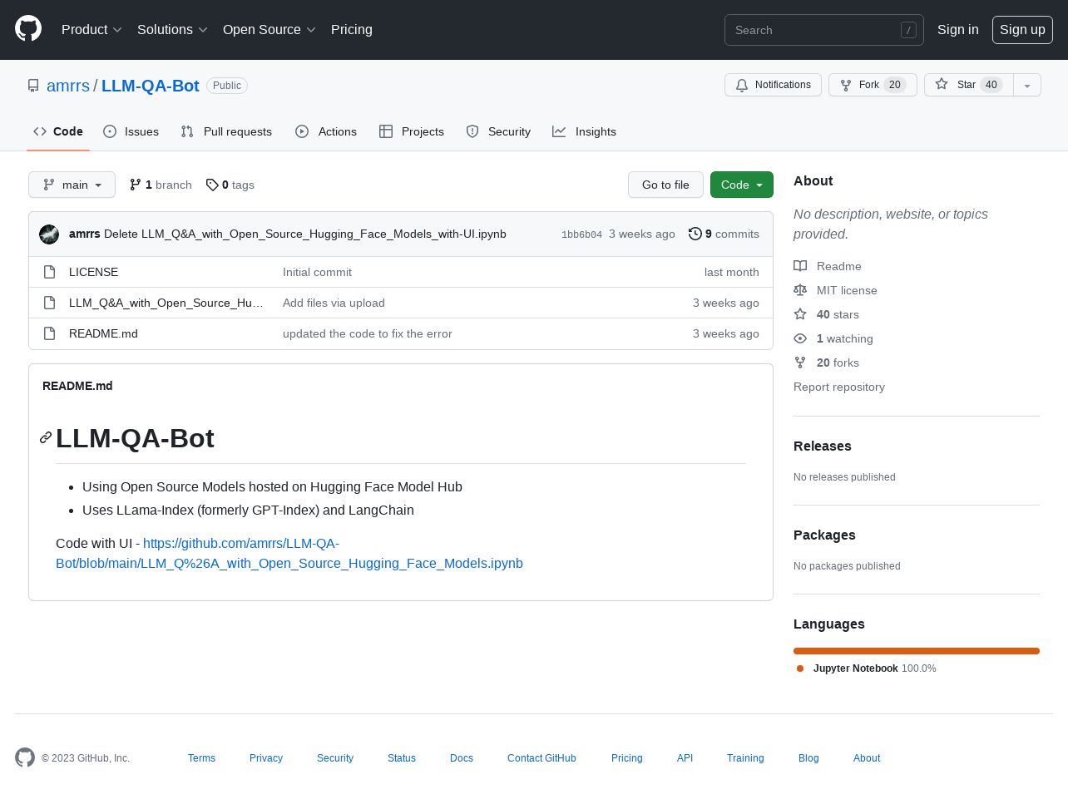
Task: Open commit hash 1bb6b04
Action: pyautogui.click(x=581, y=234)
